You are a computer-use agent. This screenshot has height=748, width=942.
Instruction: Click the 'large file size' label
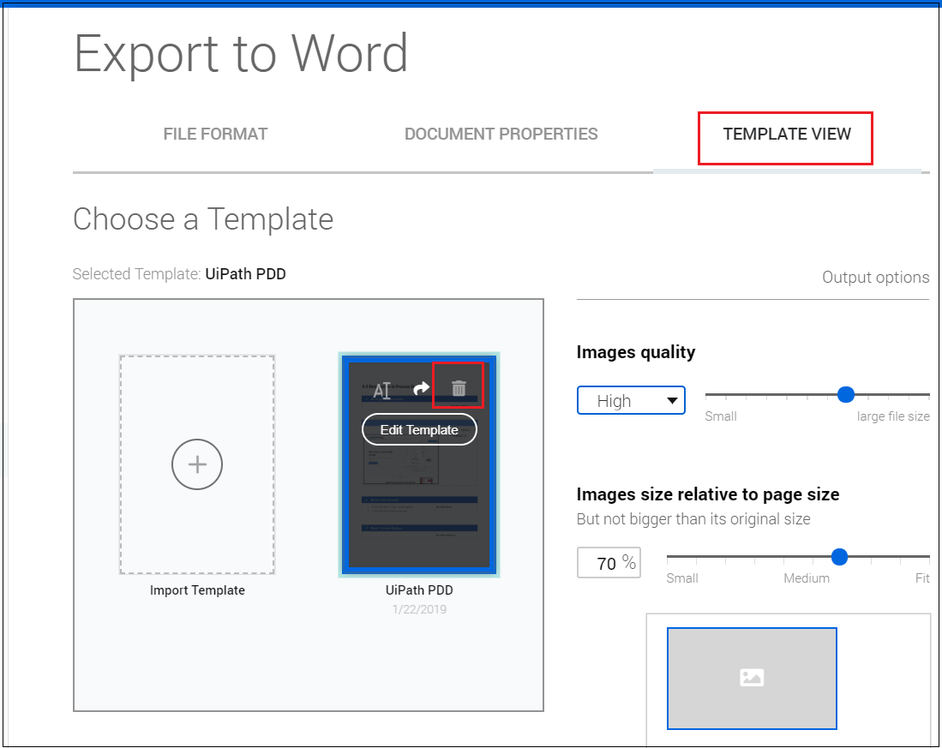[x=893, y=416]
